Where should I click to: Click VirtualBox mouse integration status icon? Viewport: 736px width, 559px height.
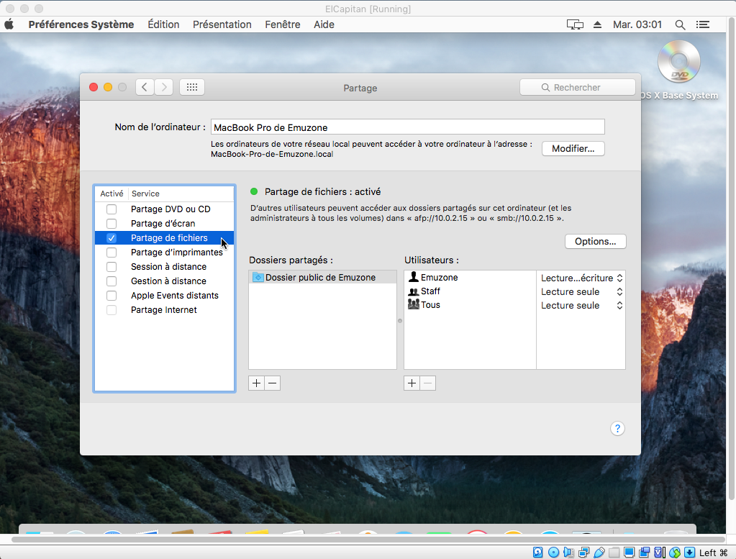675,552
